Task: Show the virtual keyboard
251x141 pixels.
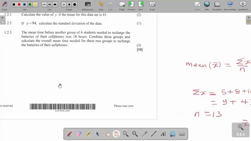Action: (182, 134)
